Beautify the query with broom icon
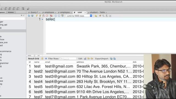This screenshot has height=99, width=176. tap(100, 16)
